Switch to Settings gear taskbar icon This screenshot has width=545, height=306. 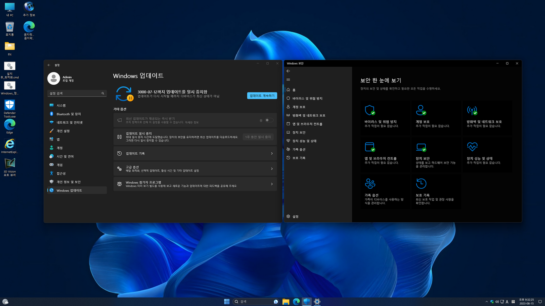pos(317,301)
